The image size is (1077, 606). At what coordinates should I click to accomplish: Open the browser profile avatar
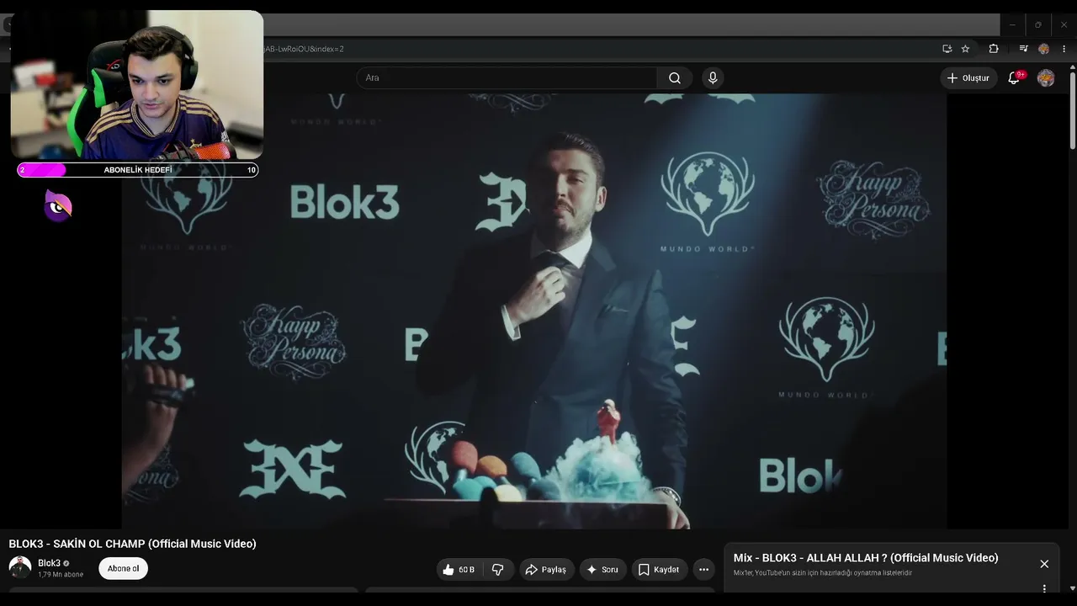1043,49
